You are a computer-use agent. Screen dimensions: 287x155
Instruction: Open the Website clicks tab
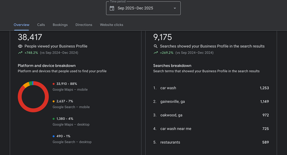point(112,25)
